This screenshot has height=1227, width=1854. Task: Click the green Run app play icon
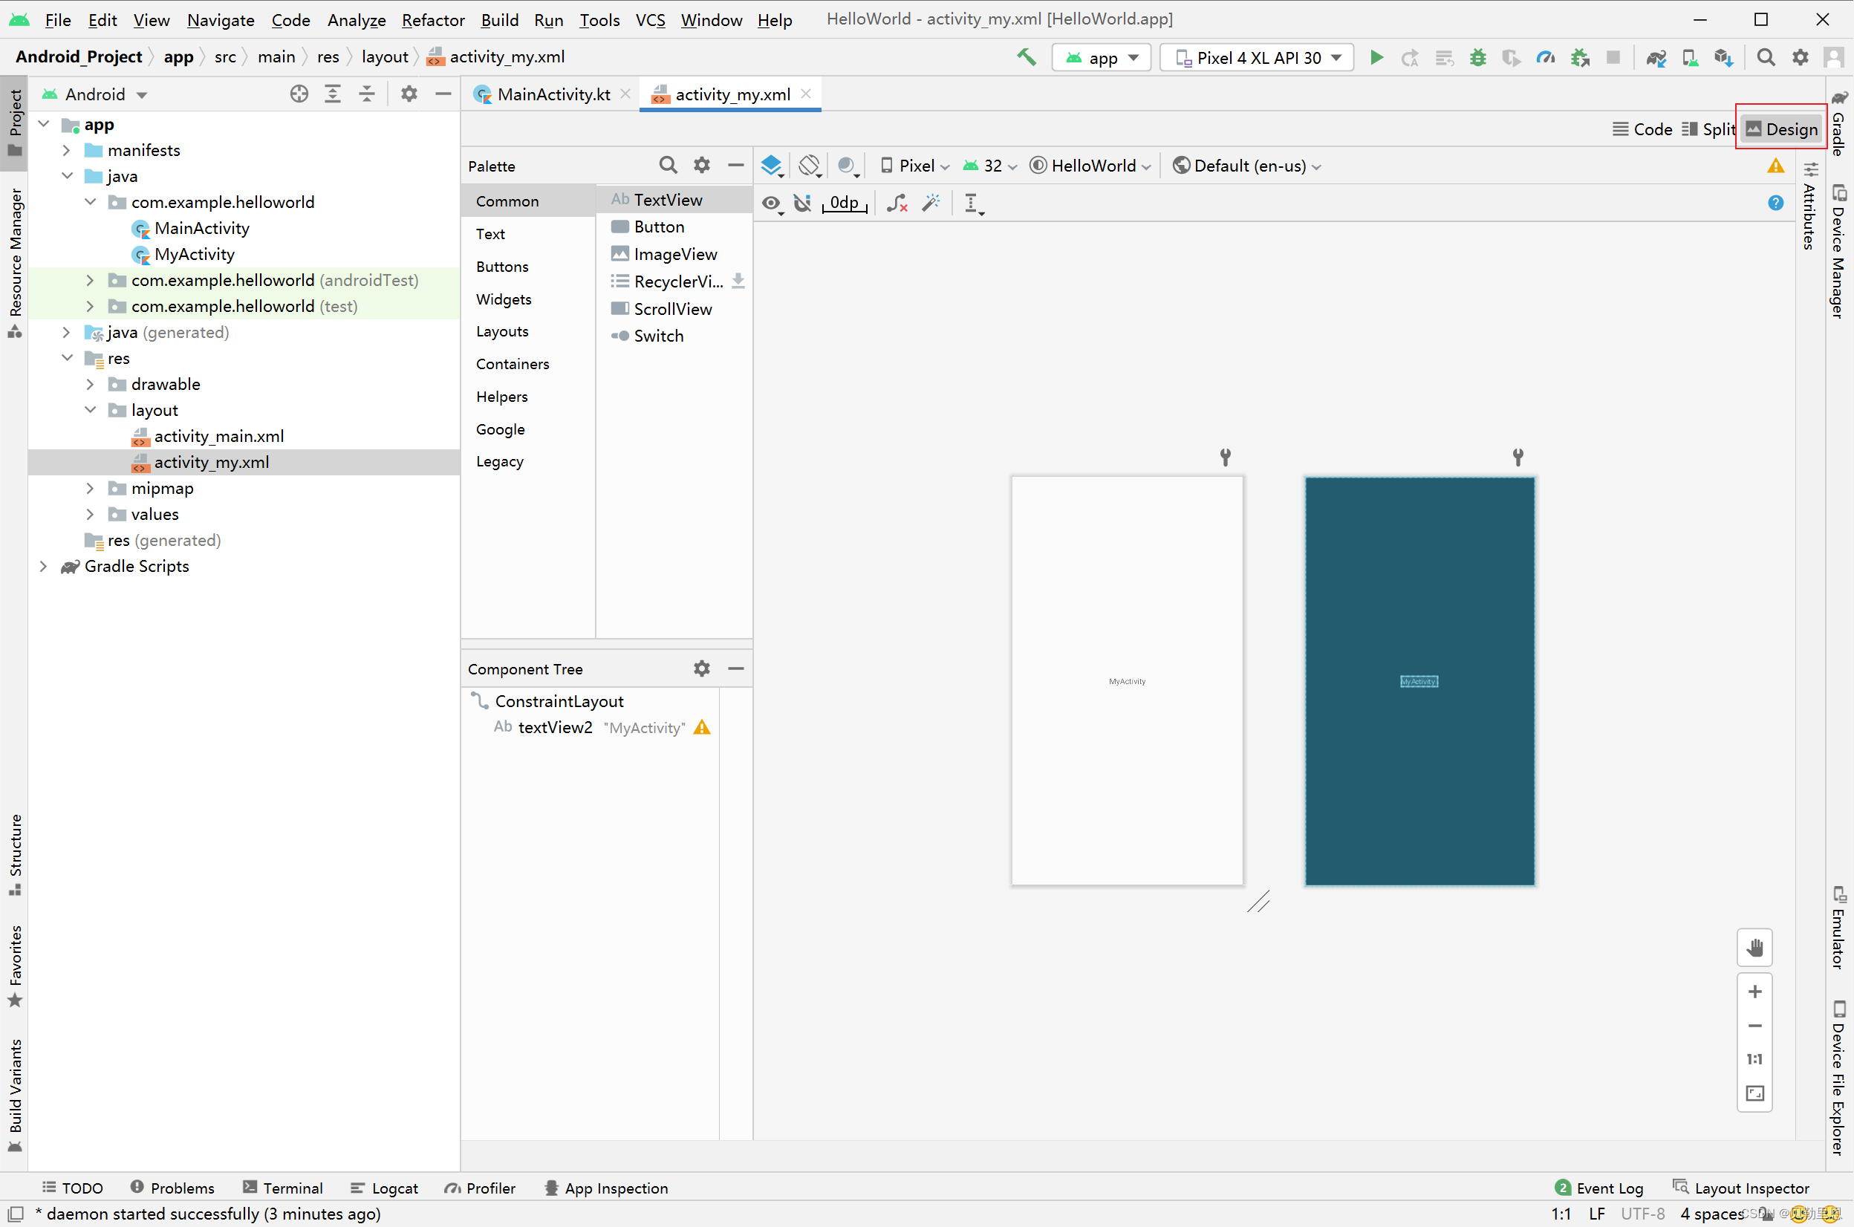(x=1376, y=57)
